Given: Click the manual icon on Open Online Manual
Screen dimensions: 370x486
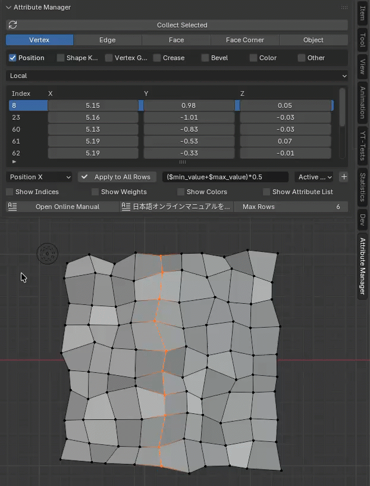Looking at the screenshot, I should pyautogui.click(x=13, y=207).
